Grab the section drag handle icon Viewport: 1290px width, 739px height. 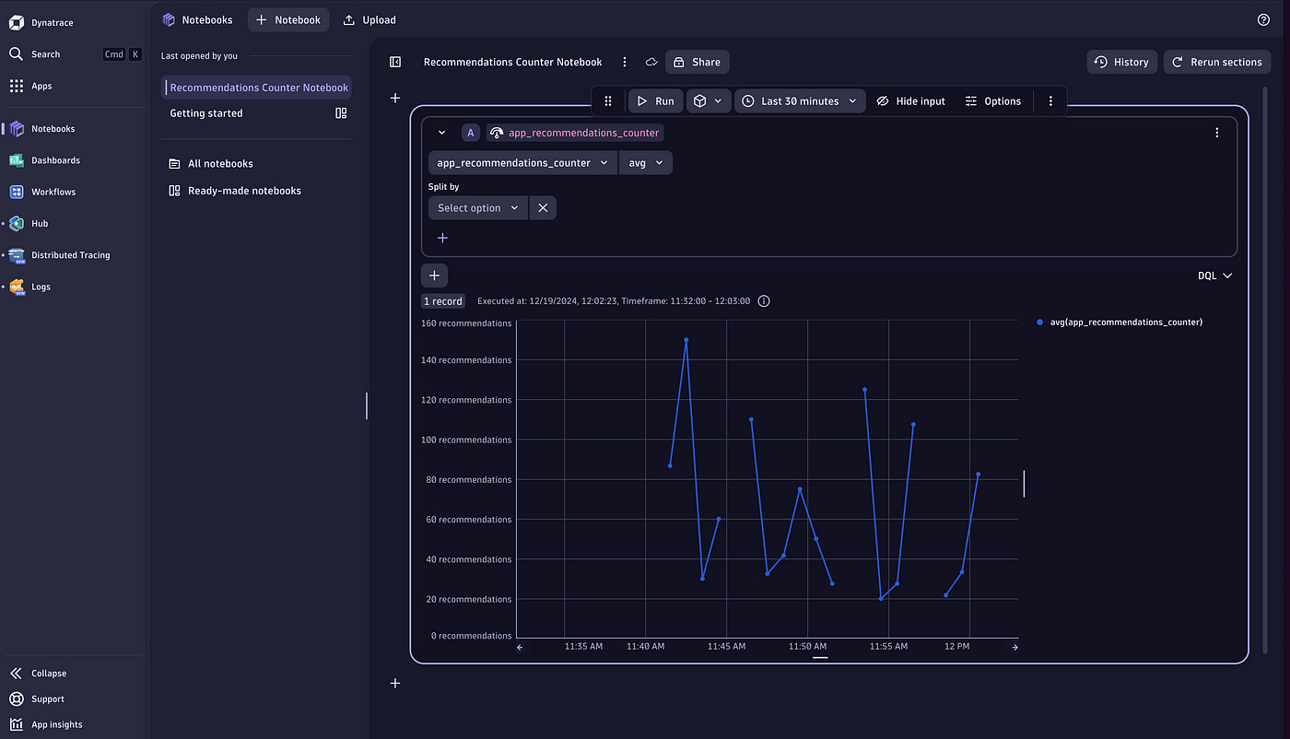(607, 101)
